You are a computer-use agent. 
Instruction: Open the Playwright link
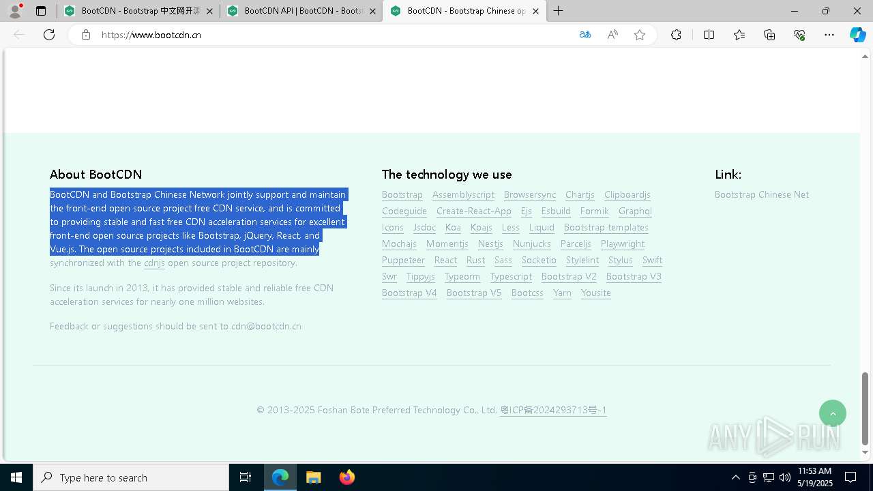(x=623, y=244)
